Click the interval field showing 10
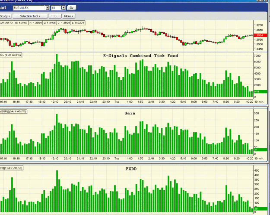This screenshot has width=270, height=215. coord(56,8)
